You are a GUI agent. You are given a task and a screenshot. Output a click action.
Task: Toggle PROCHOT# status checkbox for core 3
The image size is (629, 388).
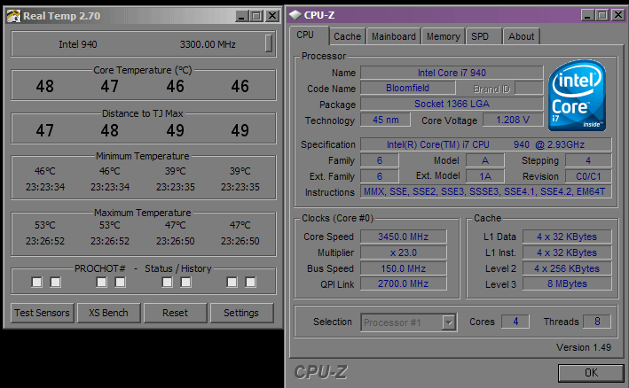(232, 283)
